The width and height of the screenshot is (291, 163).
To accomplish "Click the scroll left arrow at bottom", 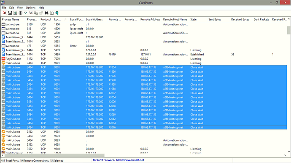I will 3,155.
